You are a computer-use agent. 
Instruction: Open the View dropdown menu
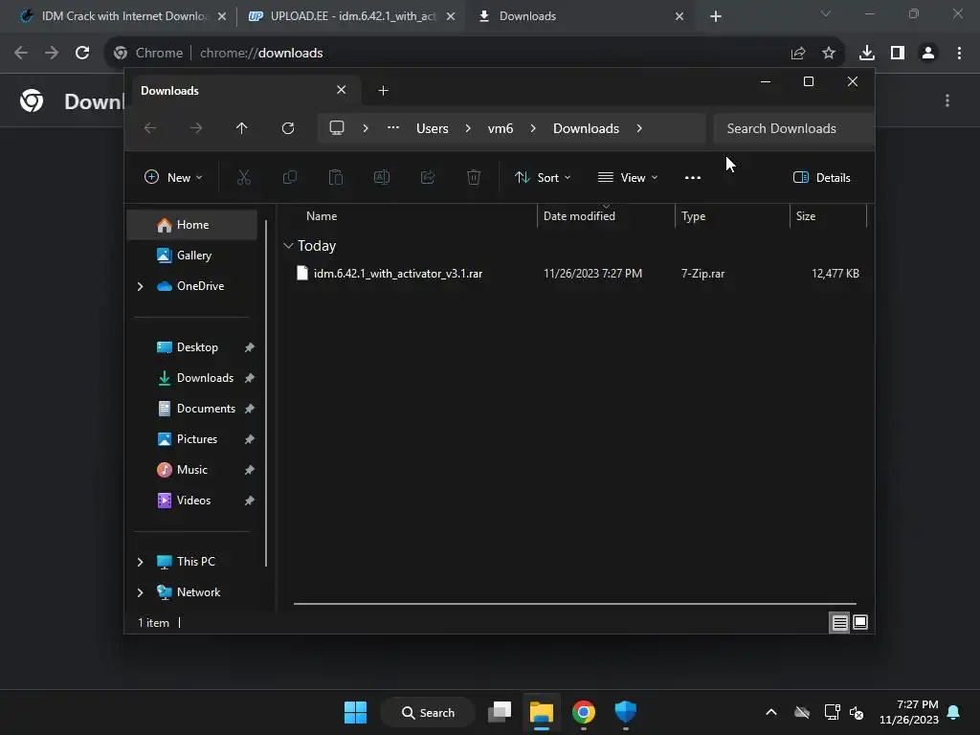point(628,177)
